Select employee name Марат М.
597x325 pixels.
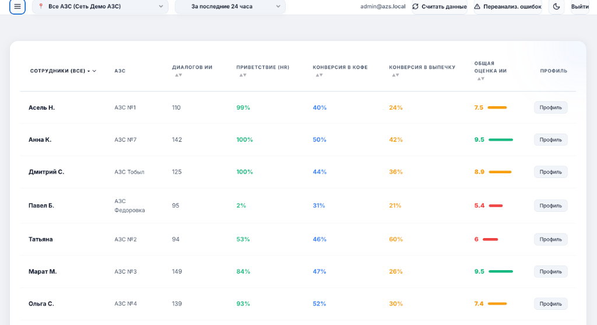point(43,272)
